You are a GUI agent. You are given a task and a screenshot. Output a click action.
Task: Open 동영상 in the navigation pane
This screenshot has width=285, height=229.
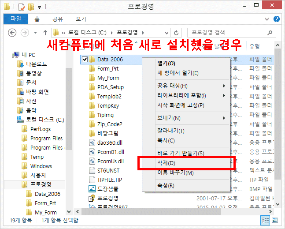[x=34, y=73]
